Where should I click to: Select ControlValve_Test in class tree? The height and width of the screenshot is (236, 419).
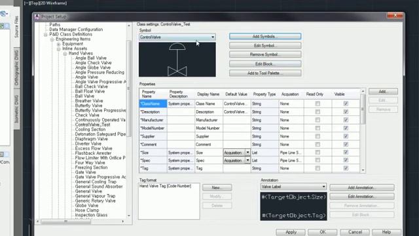pyautogui.click(x=92, y=125)
